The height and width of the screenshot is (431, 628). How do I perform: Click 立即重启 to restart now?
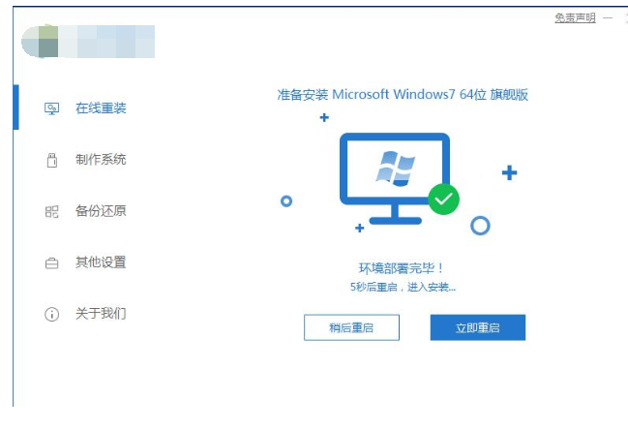click(478, 327)
